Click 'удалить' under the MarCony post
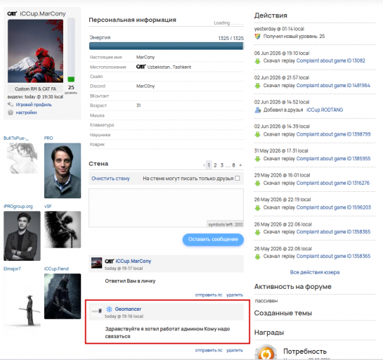The height and width of the screenshot is (360, 383). coord(235,295)
